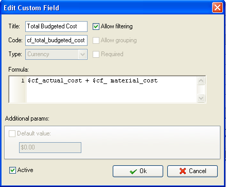Click in the Title input field
Screen dimensions: 226x187
[x=56, y=26]
